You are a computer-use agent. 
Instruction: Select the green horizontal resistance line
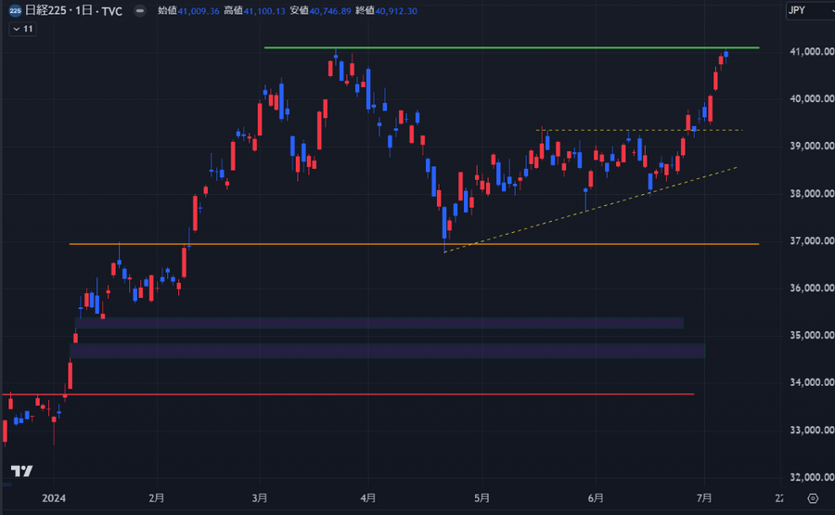(x=510, y=47)
